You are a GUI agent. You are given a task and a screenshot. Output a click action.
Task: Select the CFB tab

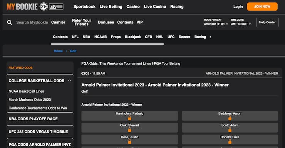pyautogui.click(x=148, y=37)
